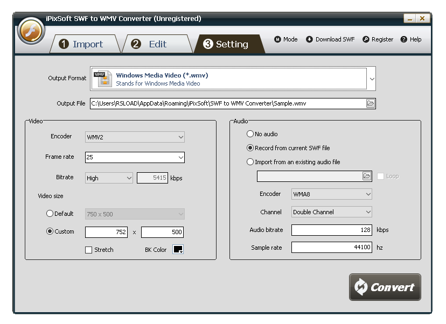Select the Custom video size radio button
The width and height of the screenshot is (446, 324).
50,231
